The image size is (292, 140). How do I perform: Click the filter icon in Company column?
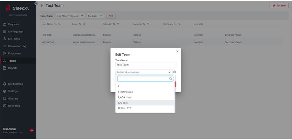click(179, 24)
